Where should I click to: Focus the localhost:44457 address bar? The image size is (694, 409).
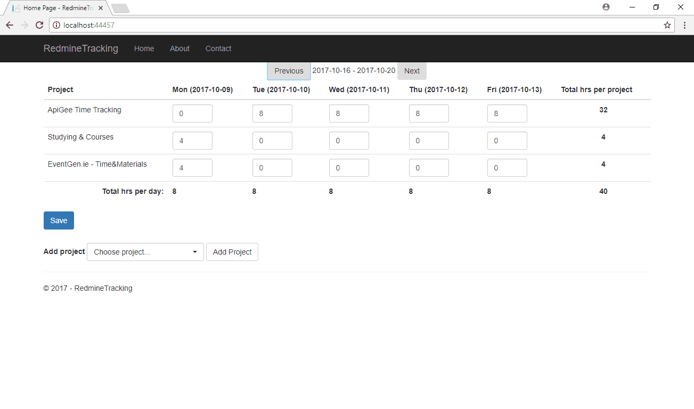pos(361,25)
